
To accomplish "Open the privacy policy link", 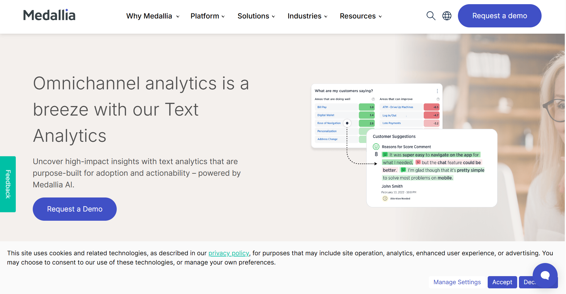I will 229,253.
